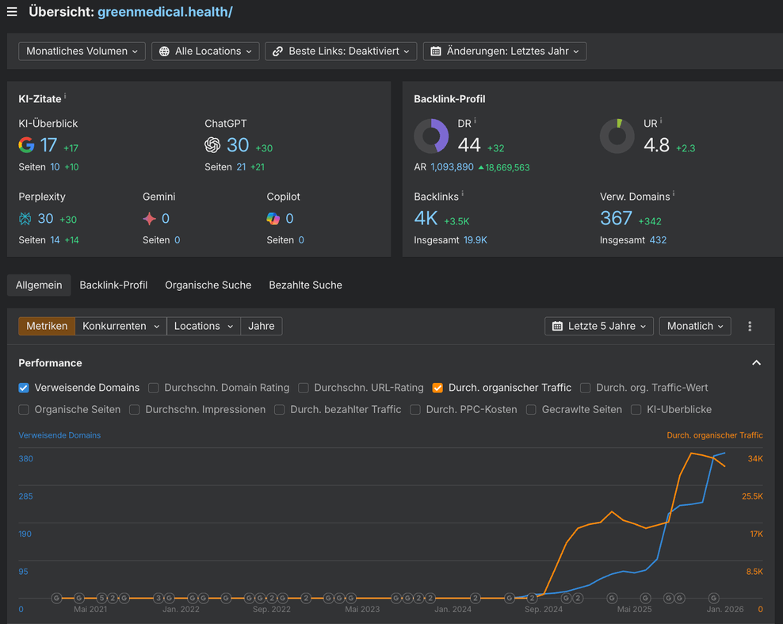Expand the Letzte 5 Jahre date range dropdown
This screenshot has height=624, width=783.
click(x=601, y=326)
